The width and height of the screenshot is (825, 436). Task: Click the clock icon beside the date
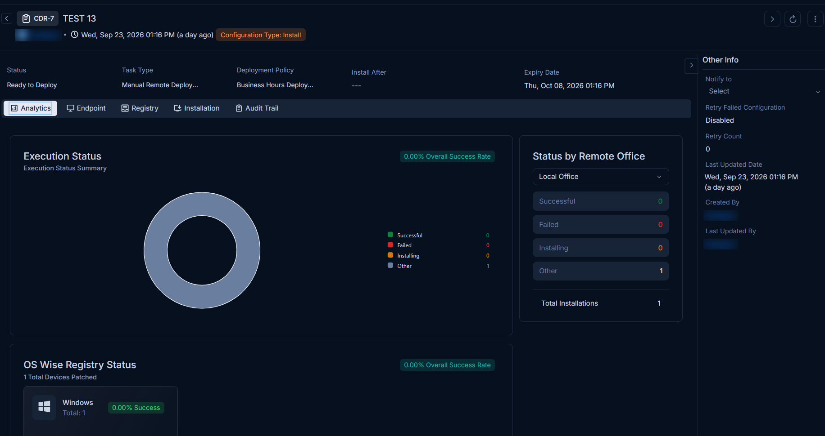click(75, 35)
